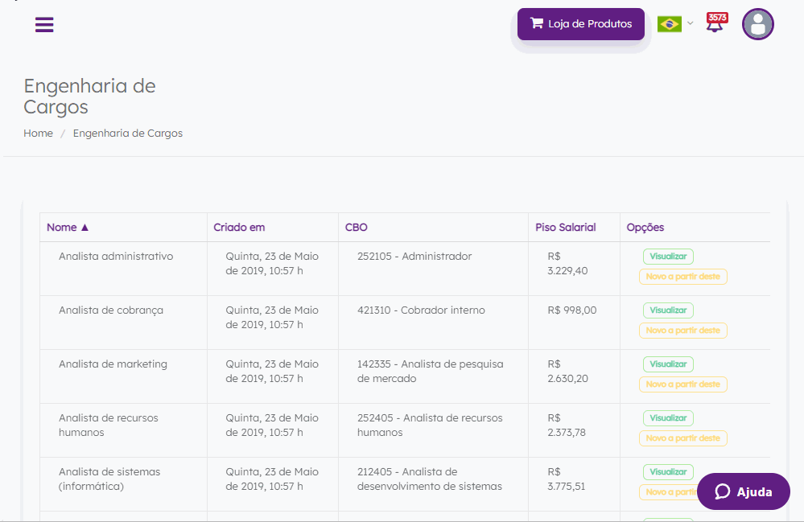Click salary 'R$ 2.373,78'
Screen dimensions: 804x522
pyautogui.click(x=567, y=425)
